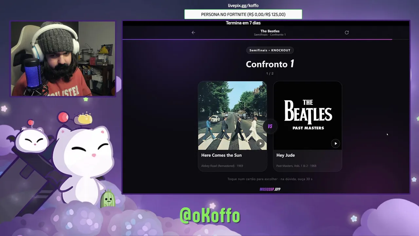Click the @oKoffo handle text

210,215
